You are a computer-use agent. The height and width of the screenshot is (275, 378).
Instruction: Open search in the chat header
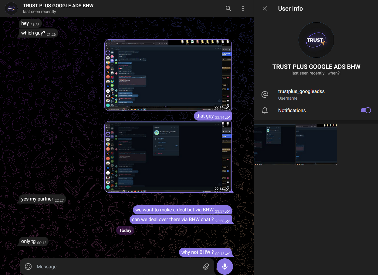click(228, 8)
